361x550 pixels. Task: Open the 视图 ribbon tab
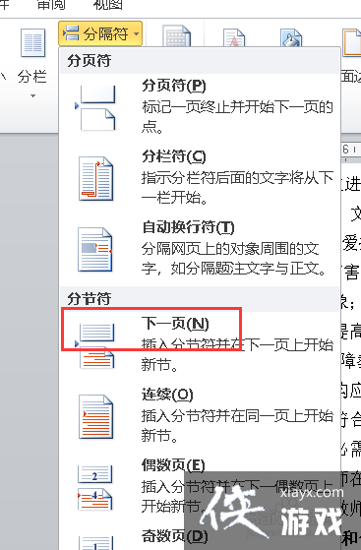(x=107, y=5)
